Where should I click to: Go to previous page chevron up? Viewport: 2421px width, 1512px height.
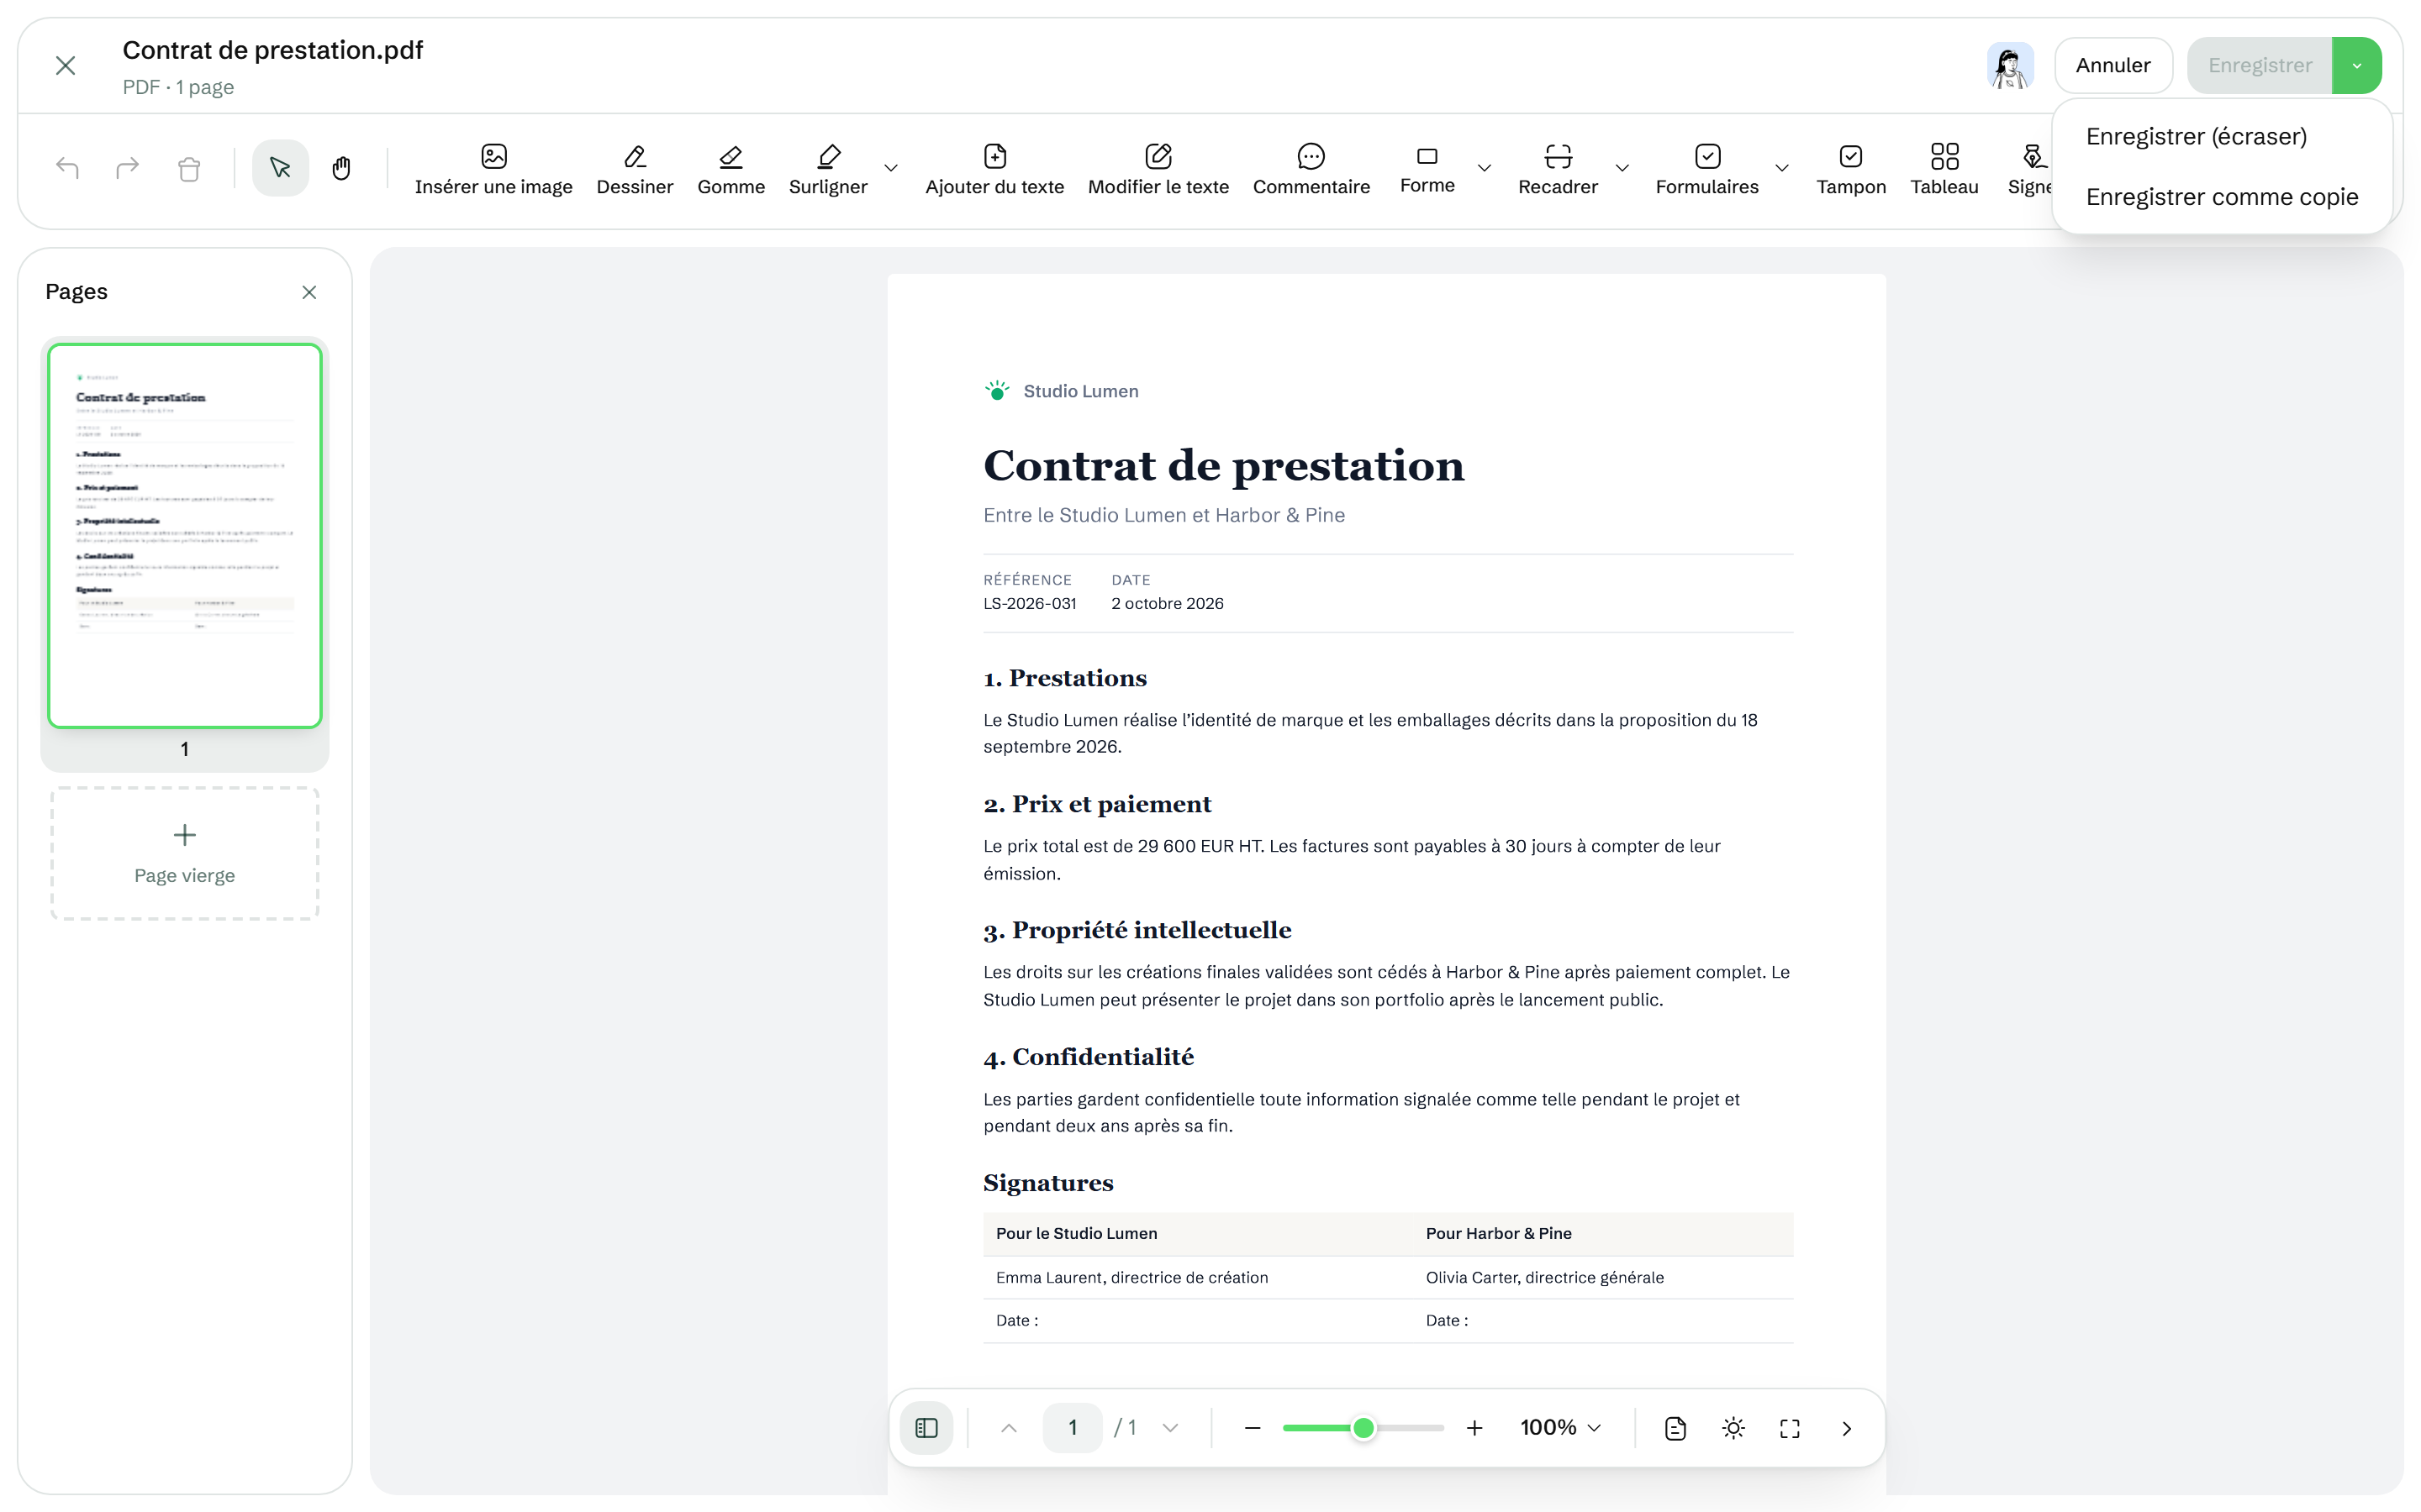click(1009, 1428)
